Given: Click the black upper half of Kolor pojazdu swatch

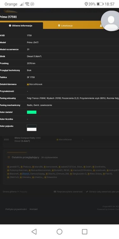Looking at the screenshot, I should coord(31,126).
